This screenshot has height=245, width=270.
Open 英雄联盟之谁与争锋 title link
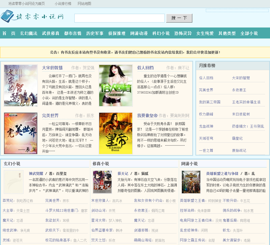(x=222, y=174)
